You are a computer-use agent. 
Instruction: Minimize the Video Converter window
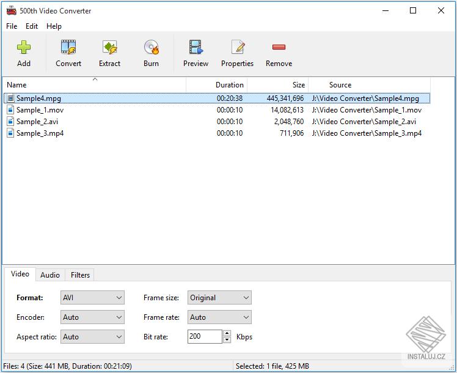[x=386, y=11]
